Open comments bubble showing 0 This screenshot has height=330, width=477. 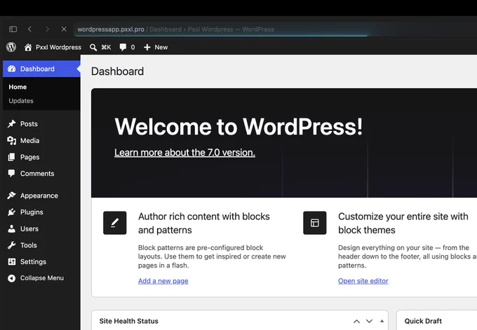tap(127, 47)
